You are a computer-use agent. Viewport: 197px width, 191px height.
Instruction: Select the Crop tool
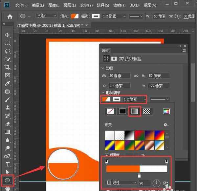[7, 67]
